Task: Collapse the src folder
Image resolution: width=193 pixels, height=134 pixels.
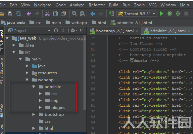Action: click(x=14, y=52)
